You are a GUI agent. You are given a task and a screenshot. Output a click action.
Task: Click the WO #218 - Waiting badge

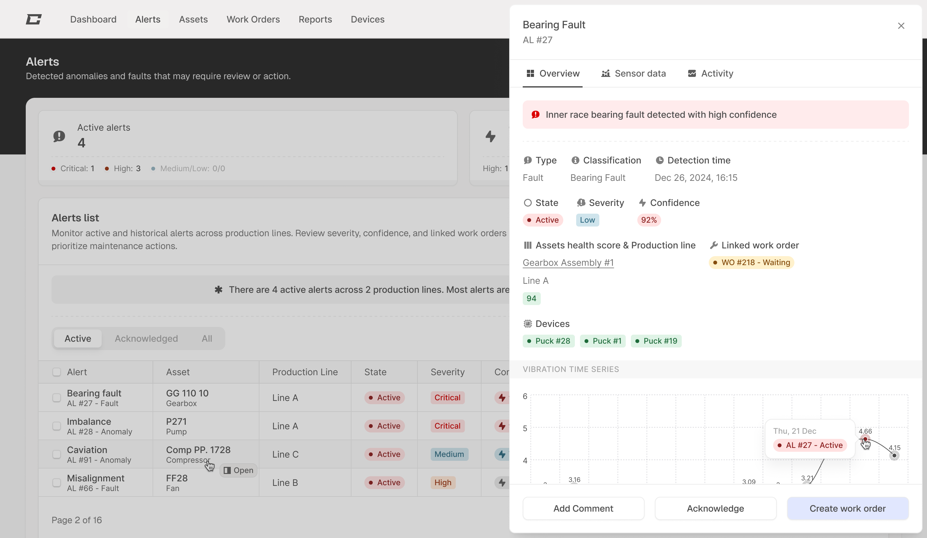751,263
